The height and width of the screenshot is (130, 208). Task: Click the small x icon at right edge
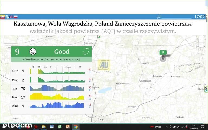(x=206, y=87)
